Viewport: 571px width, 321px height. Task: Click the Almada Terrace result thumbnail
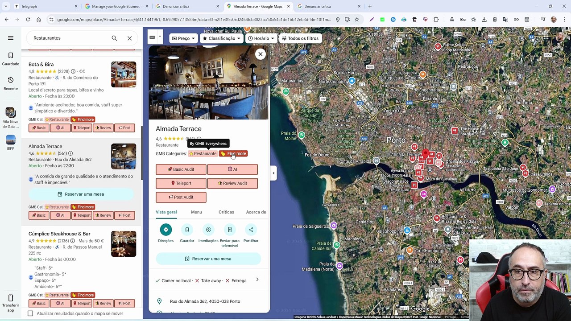click(124, 156)
